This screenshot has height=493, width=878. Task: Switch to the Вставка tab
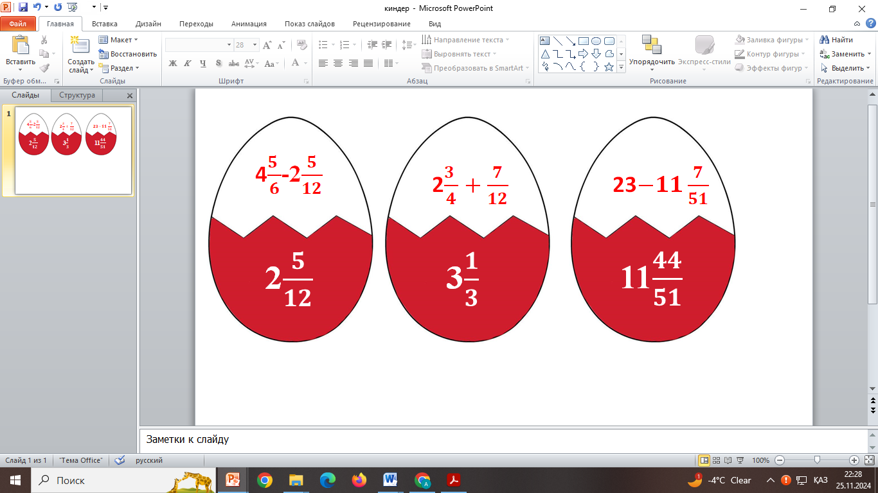click(x=105, y=24)
